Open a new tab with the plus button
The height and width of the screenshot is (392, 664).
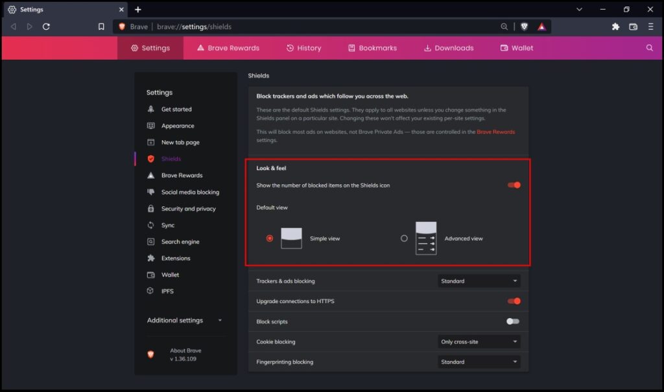pyautogui.click(x=138, y=9)
